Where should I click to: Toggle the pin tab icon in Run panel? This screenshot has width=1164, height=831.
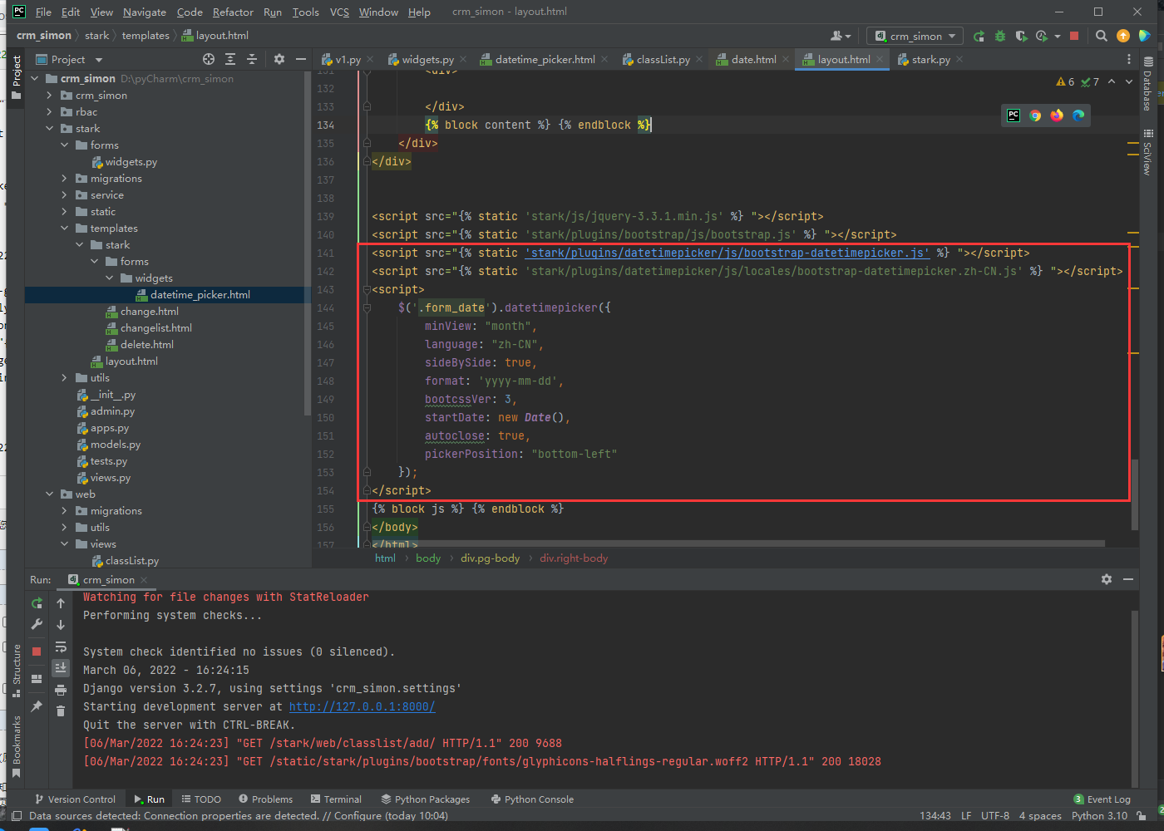[x=37, y=706]
